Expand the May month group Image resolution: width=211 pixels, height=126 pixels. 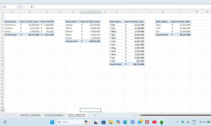(110, 31)
